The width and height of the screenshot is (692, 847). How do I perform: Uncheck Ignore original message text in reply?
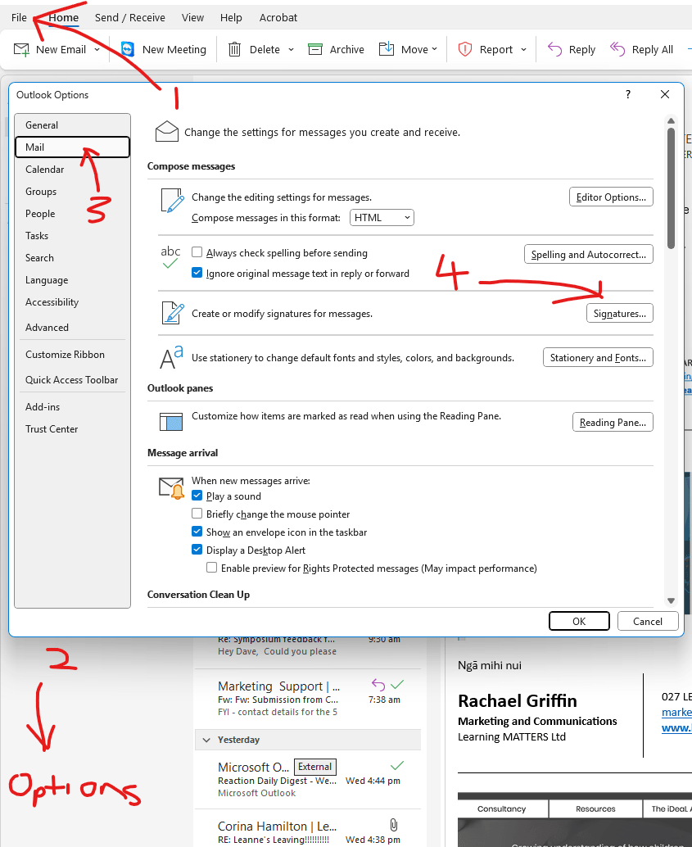click(197, 273)
